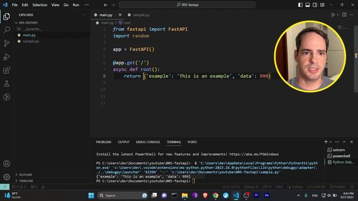Viewport: 358px width, 201px height.
Task: Split the editor to the right
Action: pos(345,15)
